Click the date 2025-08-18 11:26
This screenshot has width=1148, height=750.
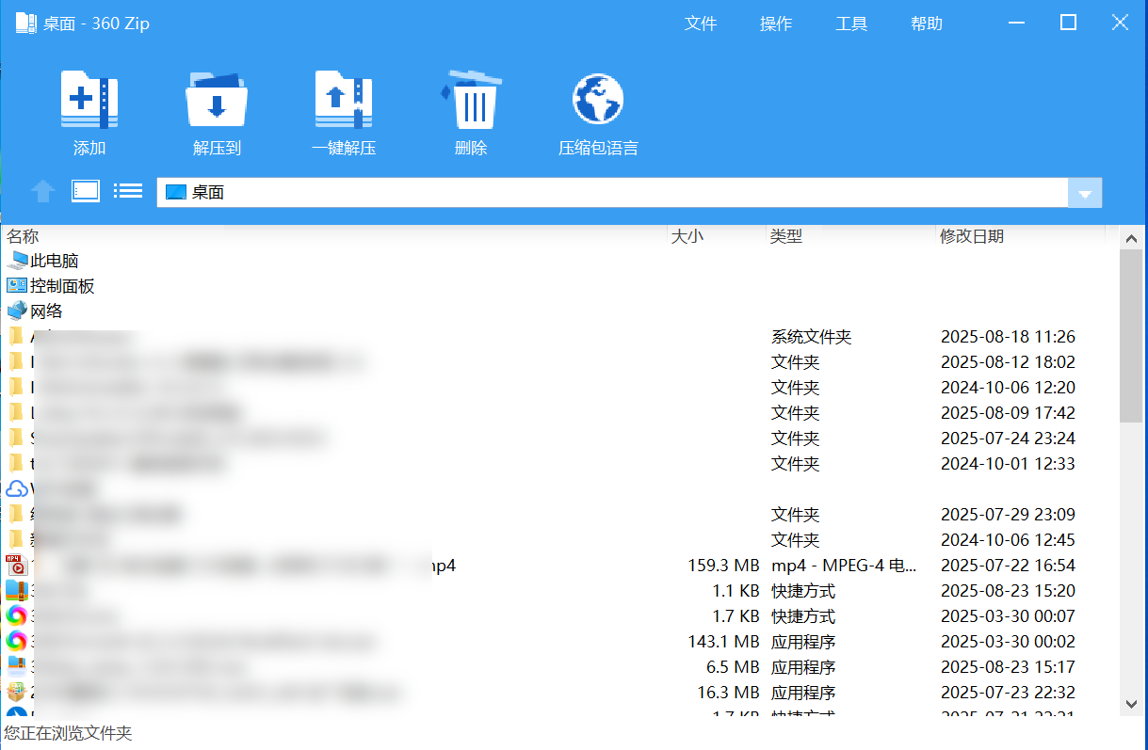tap(1008, 336)
